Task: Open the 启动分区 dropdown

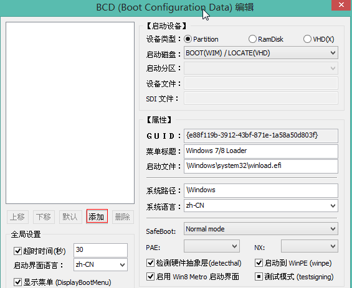Action: click(x=261, y=68)
